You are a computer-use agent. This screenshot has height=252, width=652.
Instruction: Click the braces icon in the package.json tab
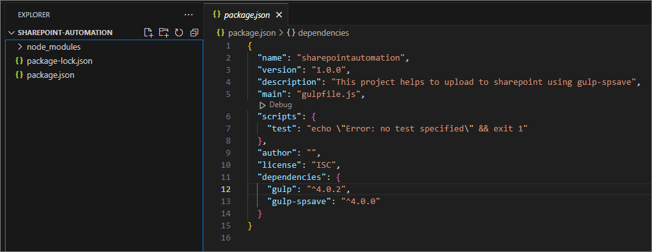coord(216,15)
